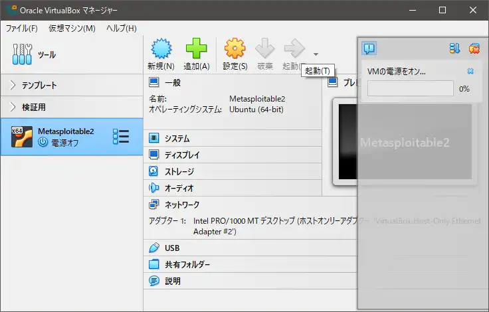Open Metasploitable2 machine menu list icon

121,136
